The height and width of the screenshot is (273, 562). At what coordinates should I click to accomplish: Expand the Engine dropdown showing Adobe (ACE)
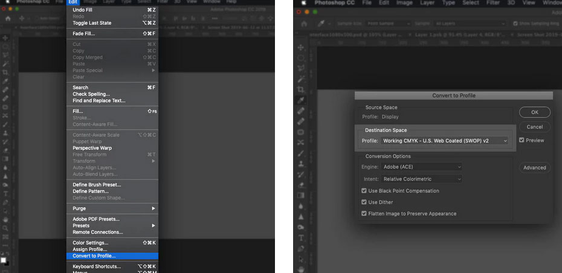point(422,167)
